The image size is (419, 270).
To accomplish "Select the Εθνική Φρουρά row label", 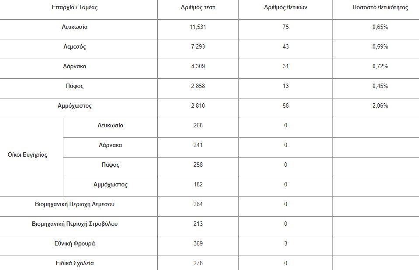I will 75,243.
